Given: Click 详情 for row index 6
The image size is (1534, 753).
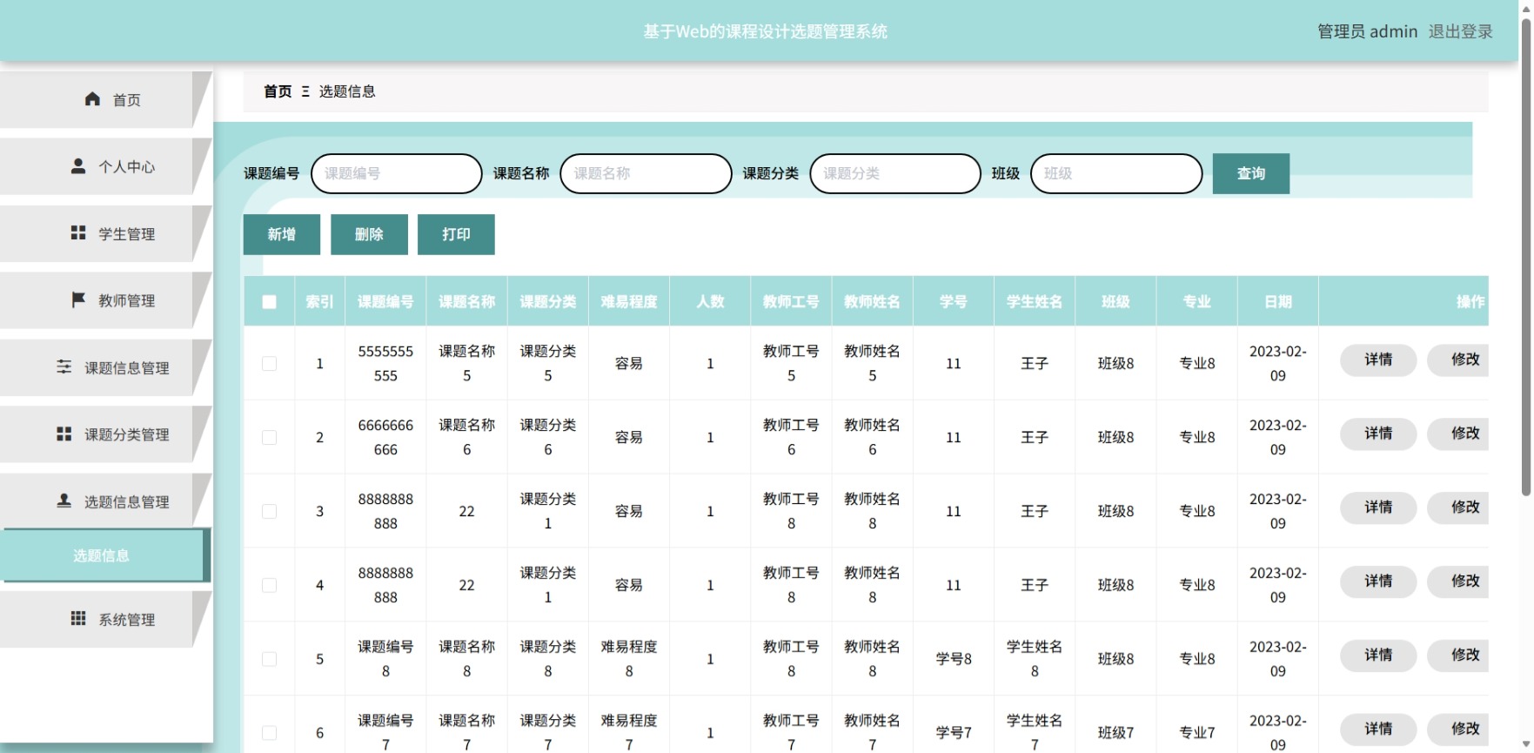Looking at the screenshot, I should click(1378, 729).
